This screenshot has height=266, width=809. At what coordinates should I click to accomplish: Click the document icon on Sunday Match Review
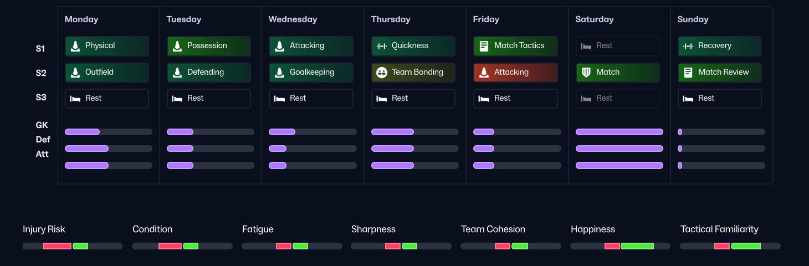[688, 73]
